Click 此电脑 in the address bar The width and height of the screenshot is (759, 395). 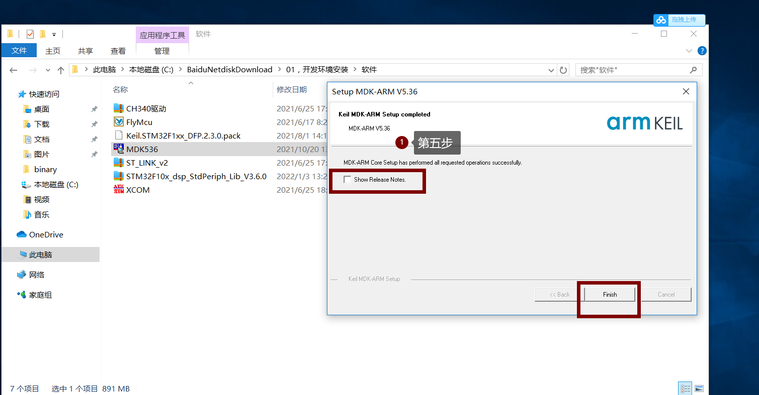[104, 70]
